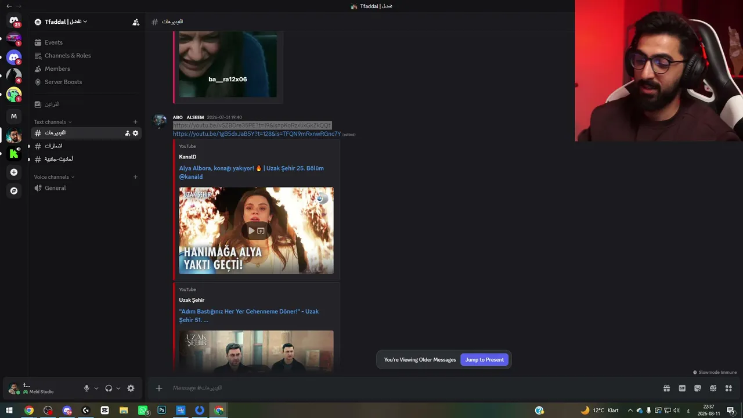Image resolution: width=743 pixels, height=418 pixels.
Task: Open the emoji picker
Action: coord(713,388)
